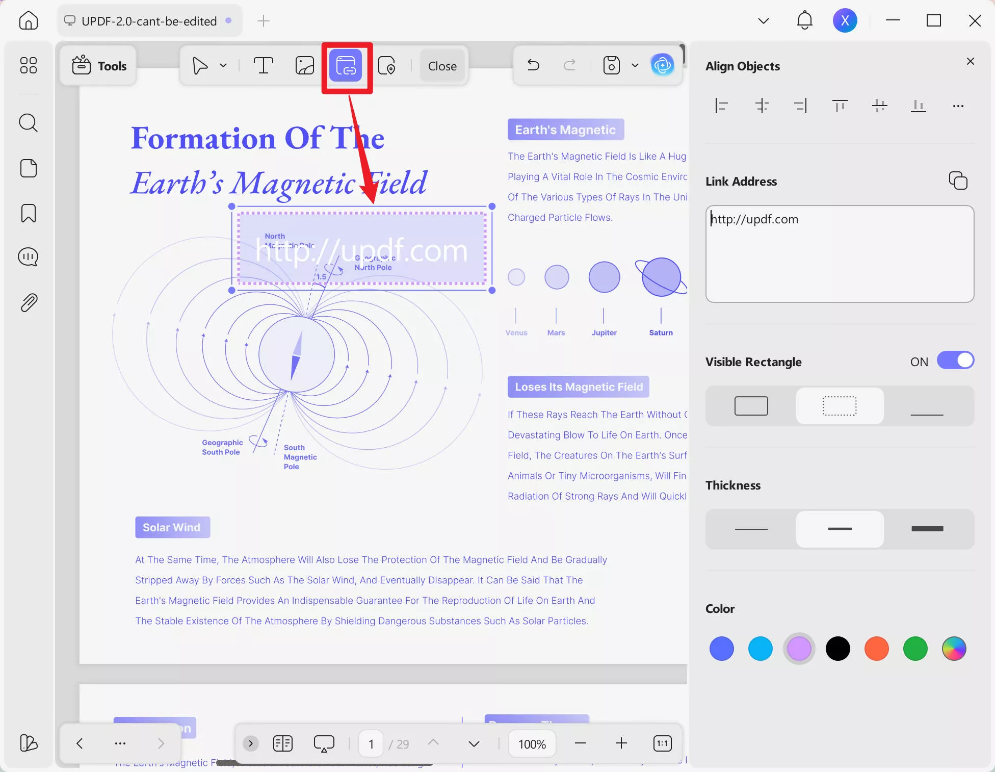The height and width of the screenshot is (772, 995).
Task: Select the 1:1 zoom ratio icon
Action: point(662,743)
